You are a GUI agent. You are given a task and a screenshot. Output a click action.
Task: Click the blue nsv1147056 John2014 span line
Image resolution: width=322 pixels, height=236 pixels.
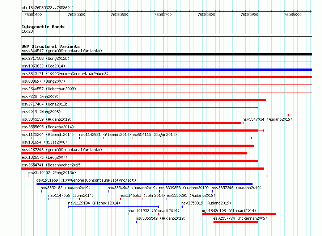64,199
